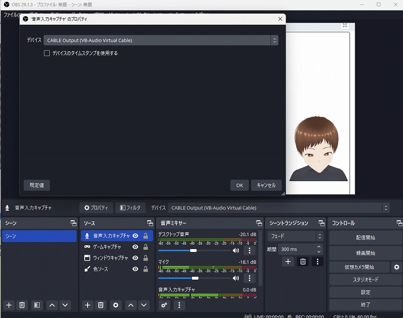Undock the ソース panel
This screenshot has width=403, height=318.
[150, 223]
